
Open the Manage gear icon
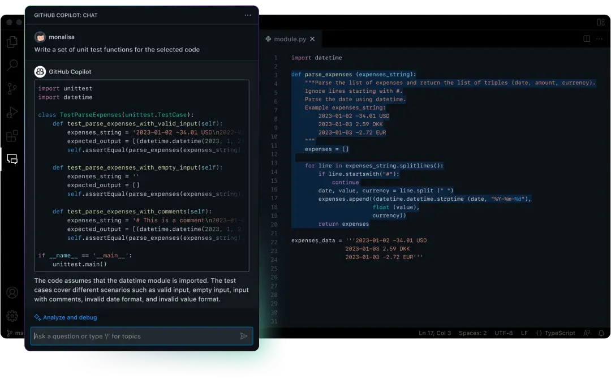pyautogui.click(x=12, y=316)
